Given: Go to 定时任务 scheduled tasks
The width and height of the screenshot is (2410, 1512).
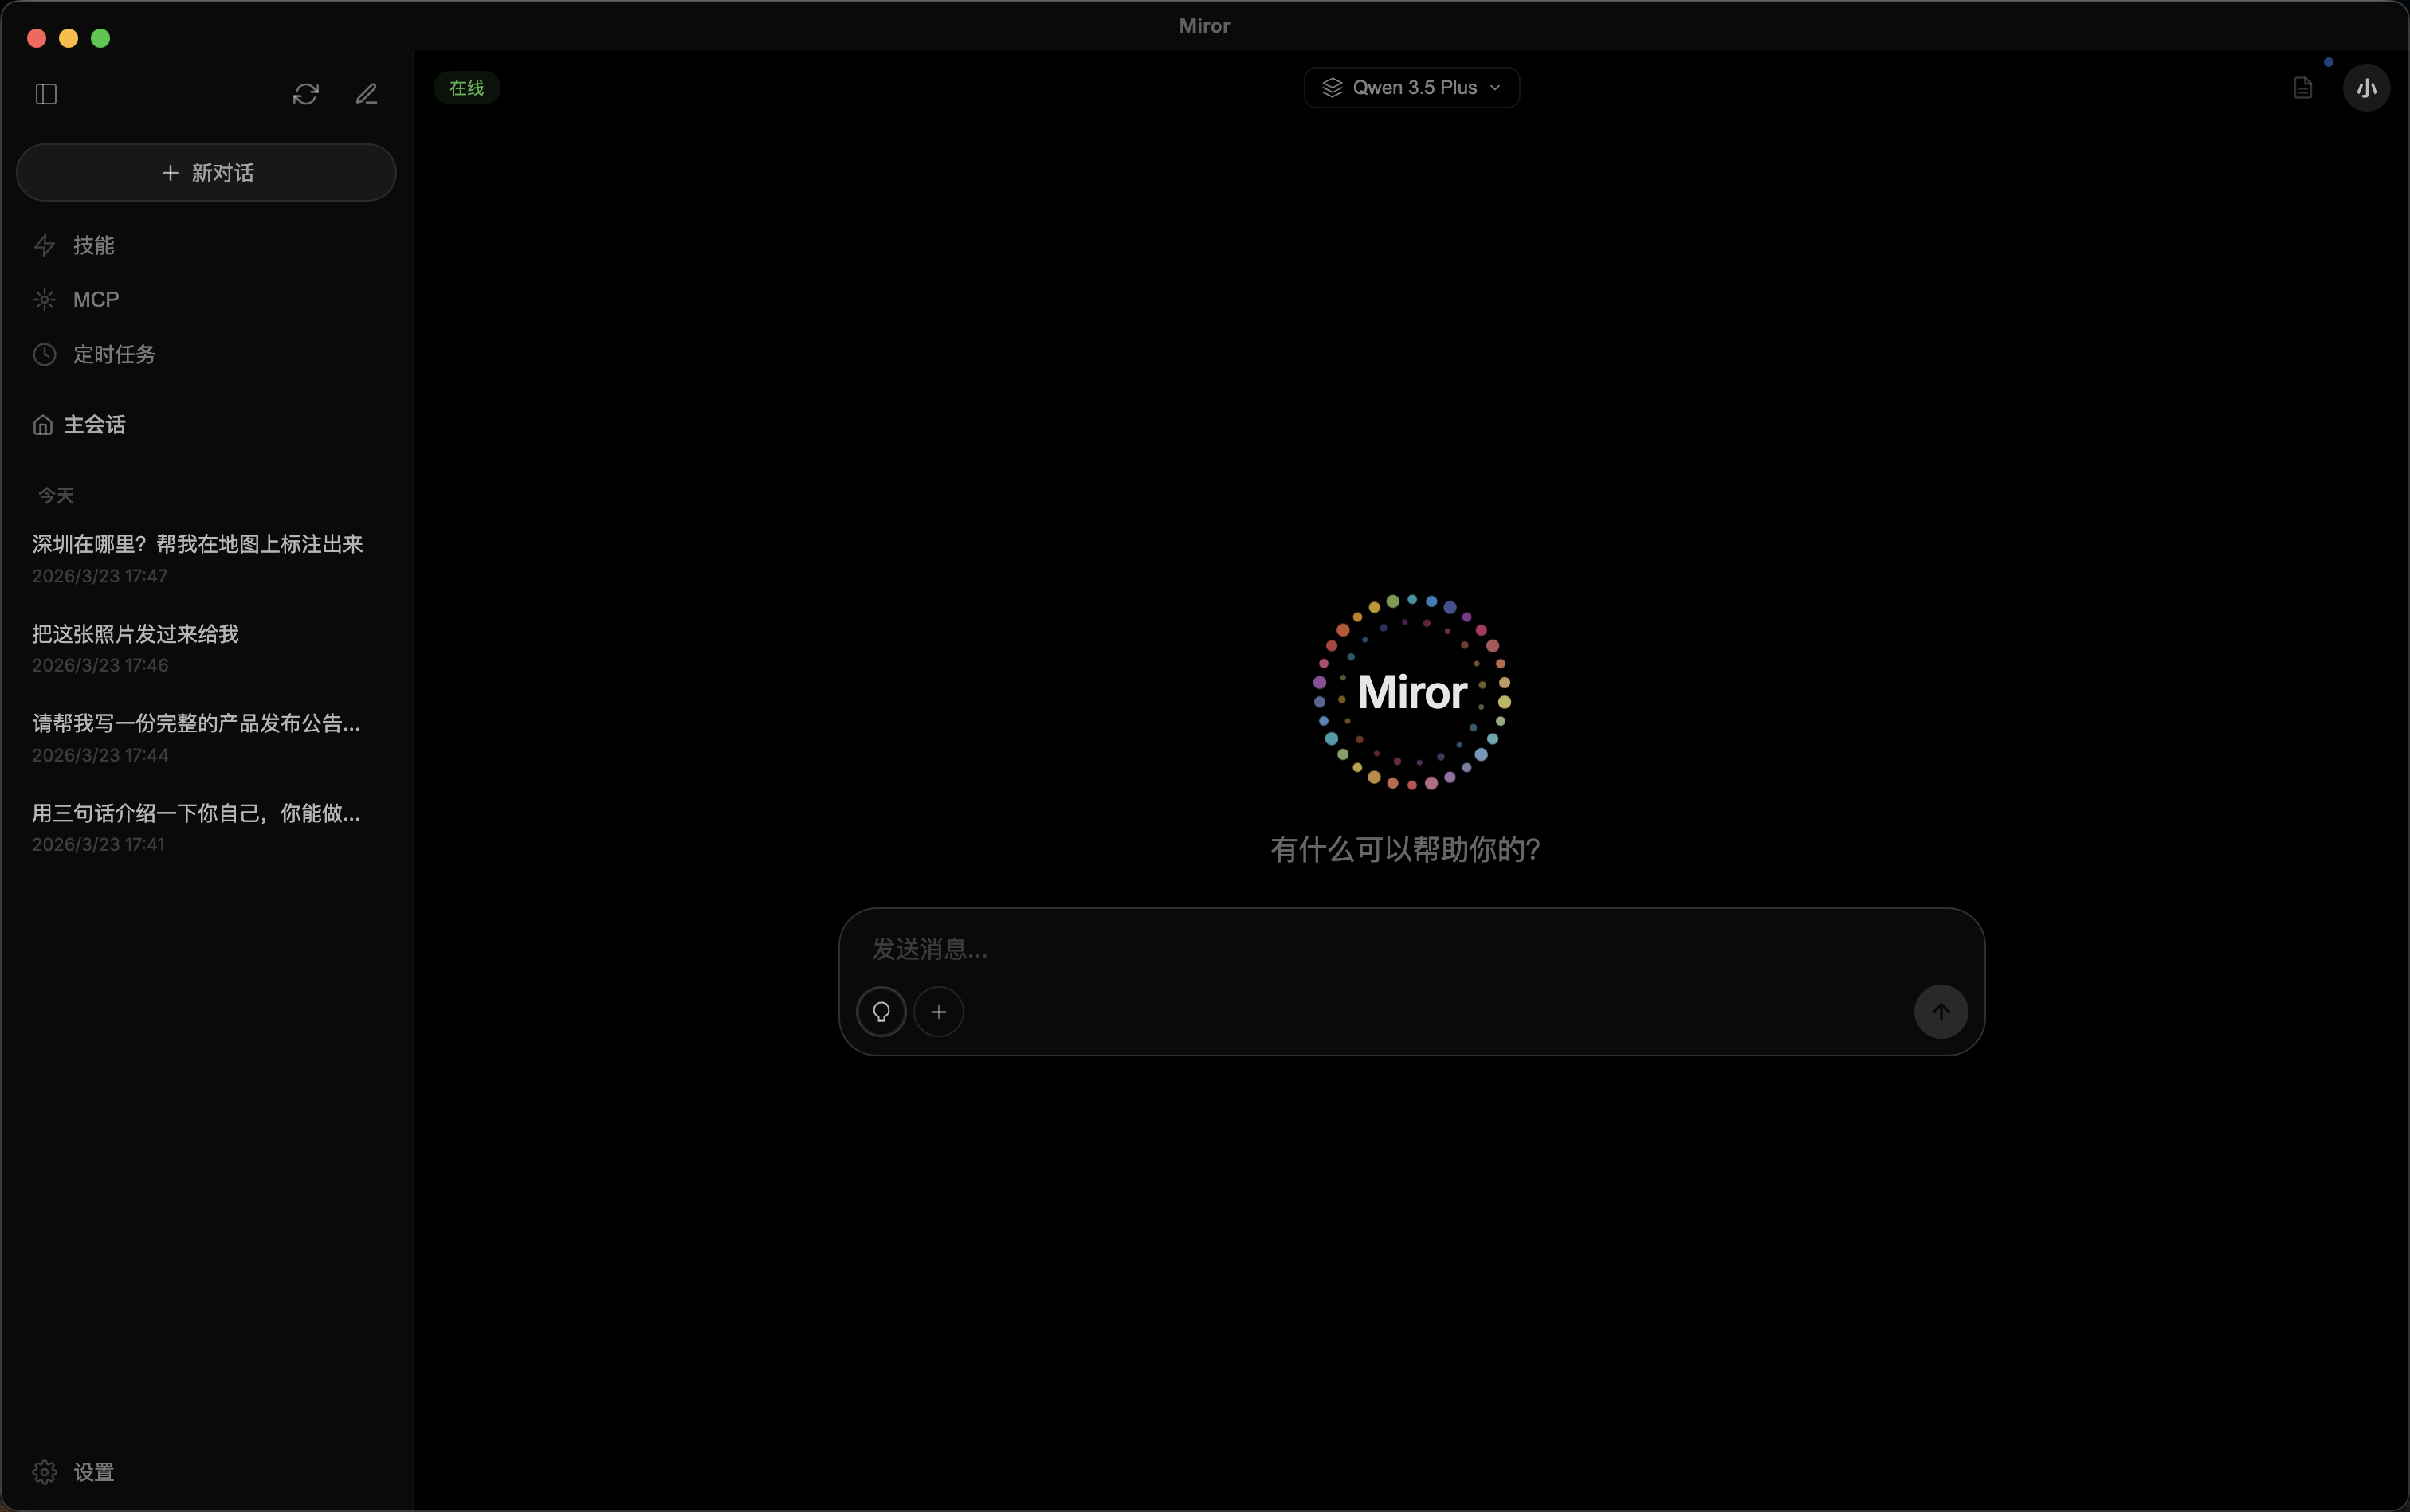Looking at the screenshot, I should pos(114,354).
